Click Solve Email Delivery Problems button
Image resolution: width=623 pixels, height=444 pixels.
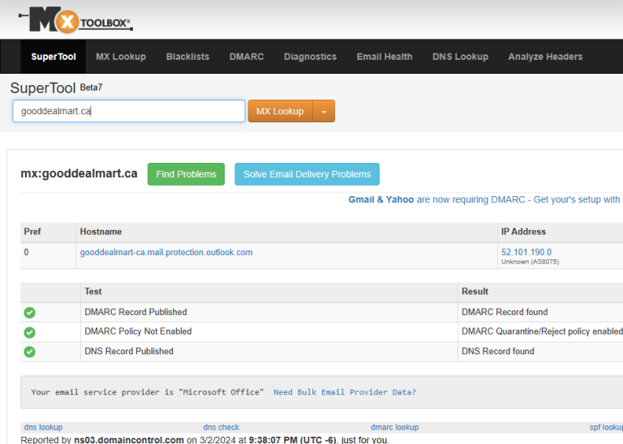307,174
